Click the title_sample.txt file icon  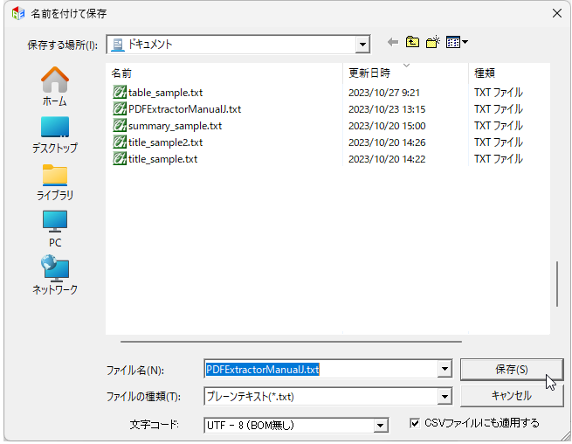point(120,159)
